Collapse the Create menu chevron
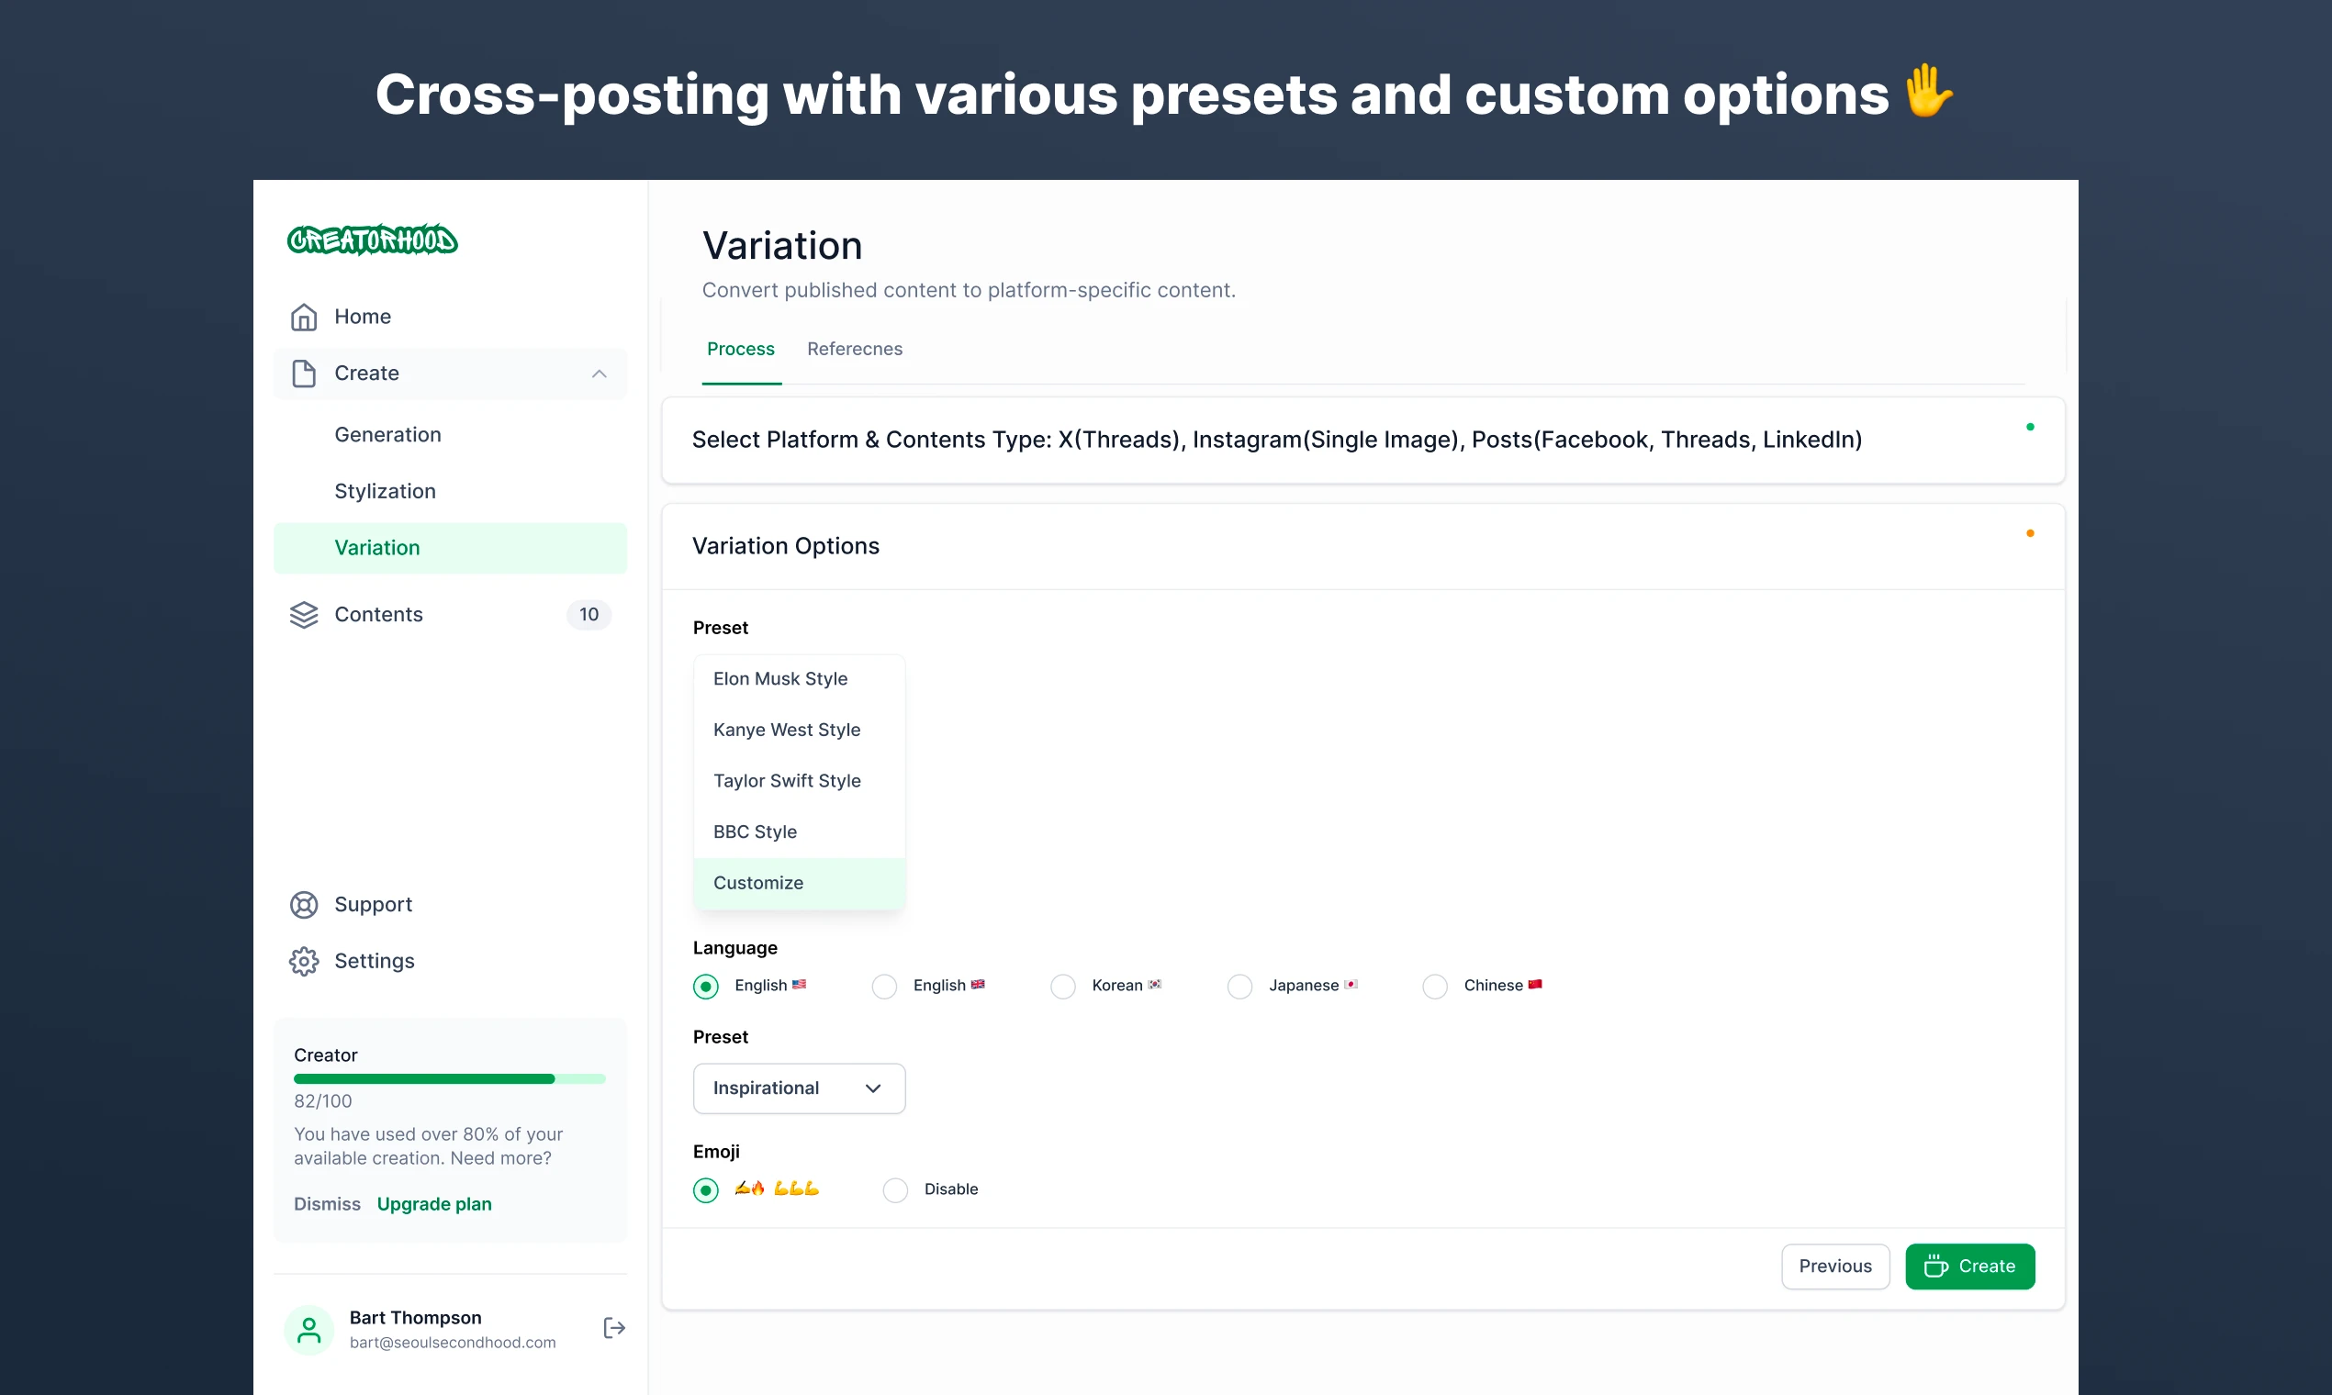Screen dimensions: 2332x1395 coord(599,374)
